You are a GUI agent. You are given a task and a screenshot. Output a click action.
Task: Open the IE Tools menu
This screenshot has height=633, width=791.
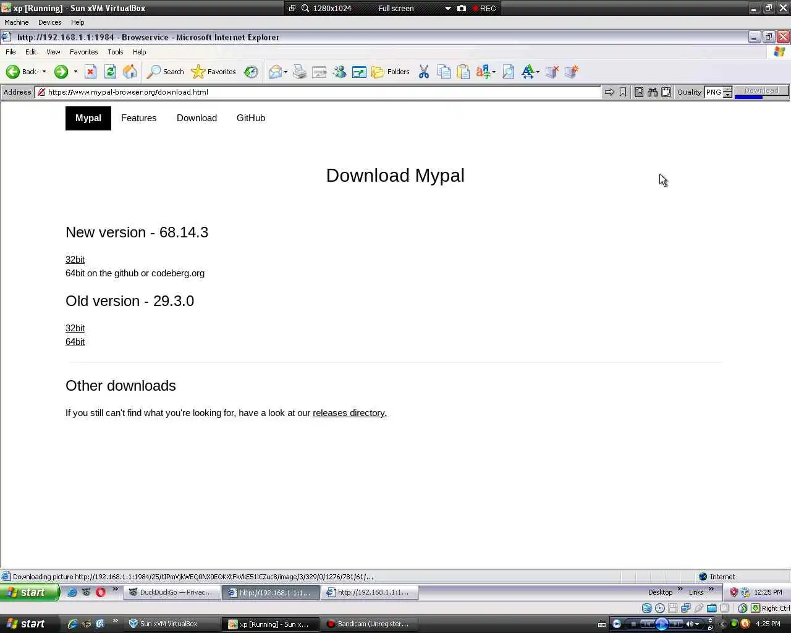[x=116, y=52]
